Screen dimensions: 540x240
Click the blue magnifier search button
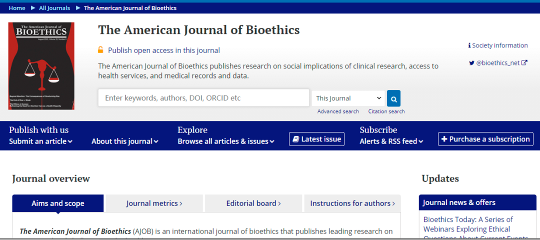[393, 98]
